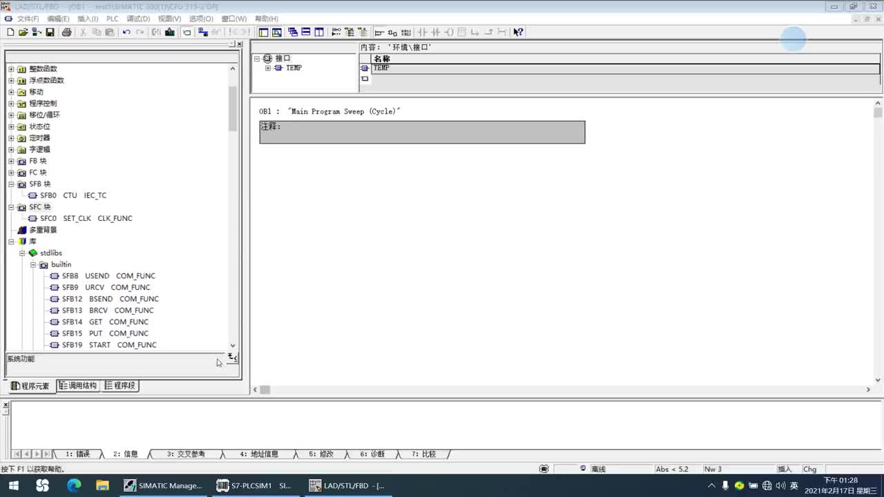884x497 pixels.
Task: Click the 注释 comment field
Action: tap(422, 133)
